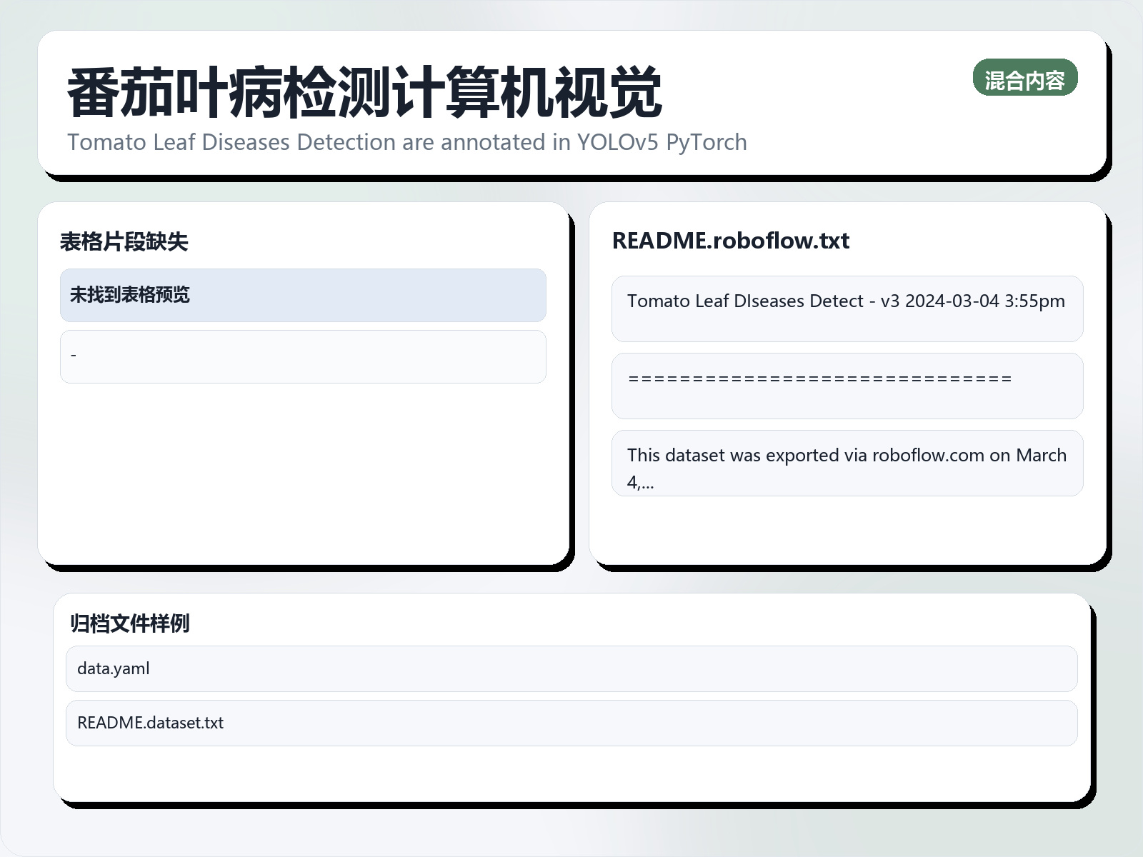Select the left table preview card

[x=302, y=386]
